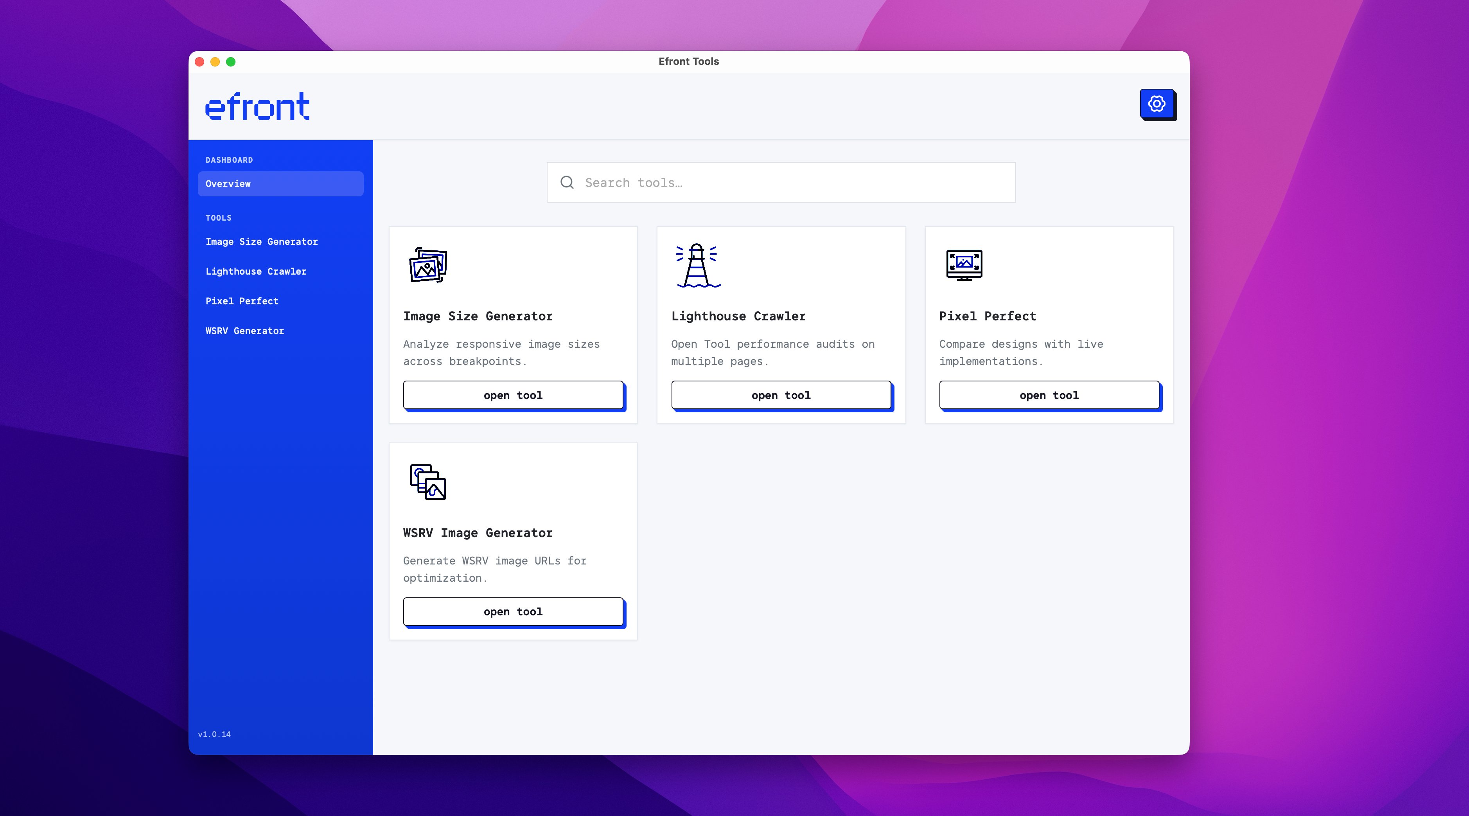
Task: Open tool on Image Size Generator card
Action: (513, 395)
